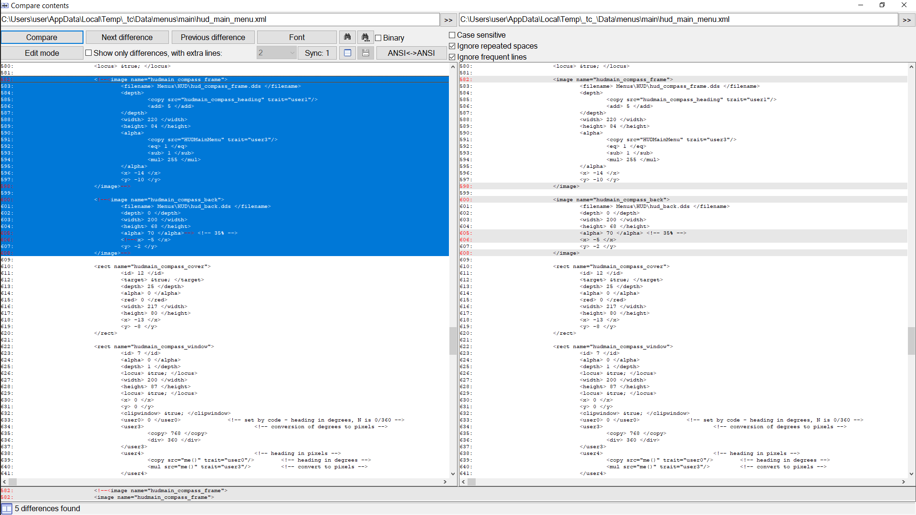
Task: Click Compare contents window title icon
Action: 5,5
